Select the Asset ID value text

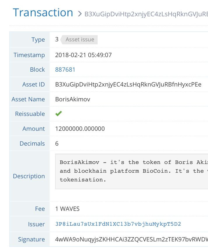[x=128, y=84]
